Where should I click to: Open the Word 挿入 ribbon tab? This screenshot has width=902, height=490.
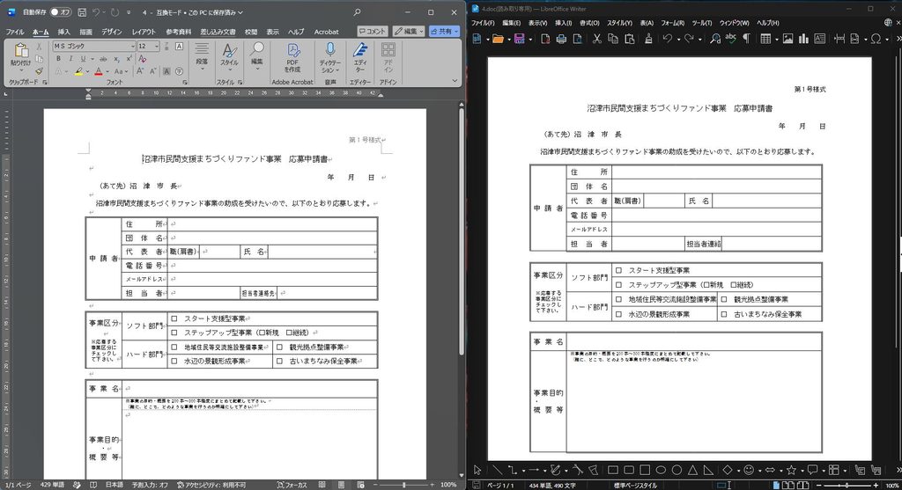63,32
